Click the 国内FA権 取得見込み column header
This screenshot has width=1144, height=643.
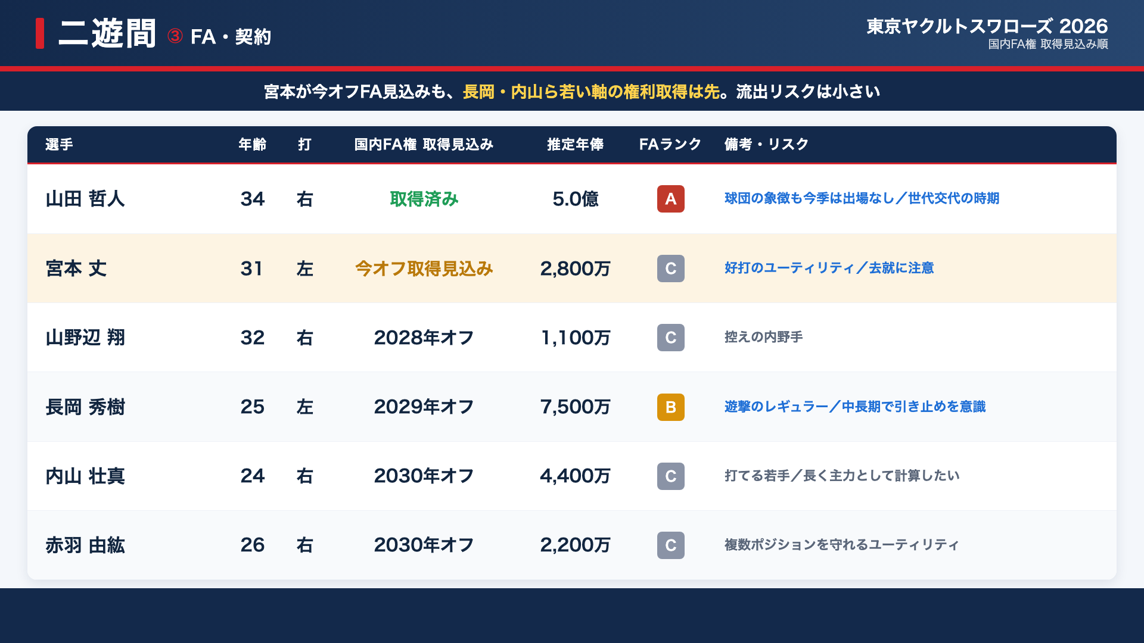pyautogui.click(x=424, y=145)
